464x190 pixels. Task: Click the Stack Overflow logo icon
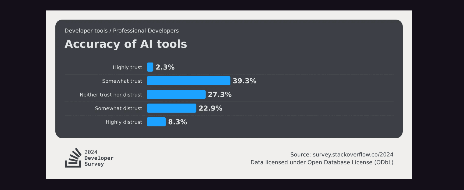(73, 158)
